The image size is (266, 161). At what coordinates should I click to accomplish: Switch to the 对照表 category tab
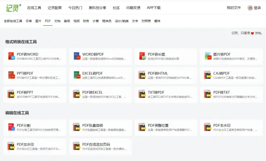[146, 21]
